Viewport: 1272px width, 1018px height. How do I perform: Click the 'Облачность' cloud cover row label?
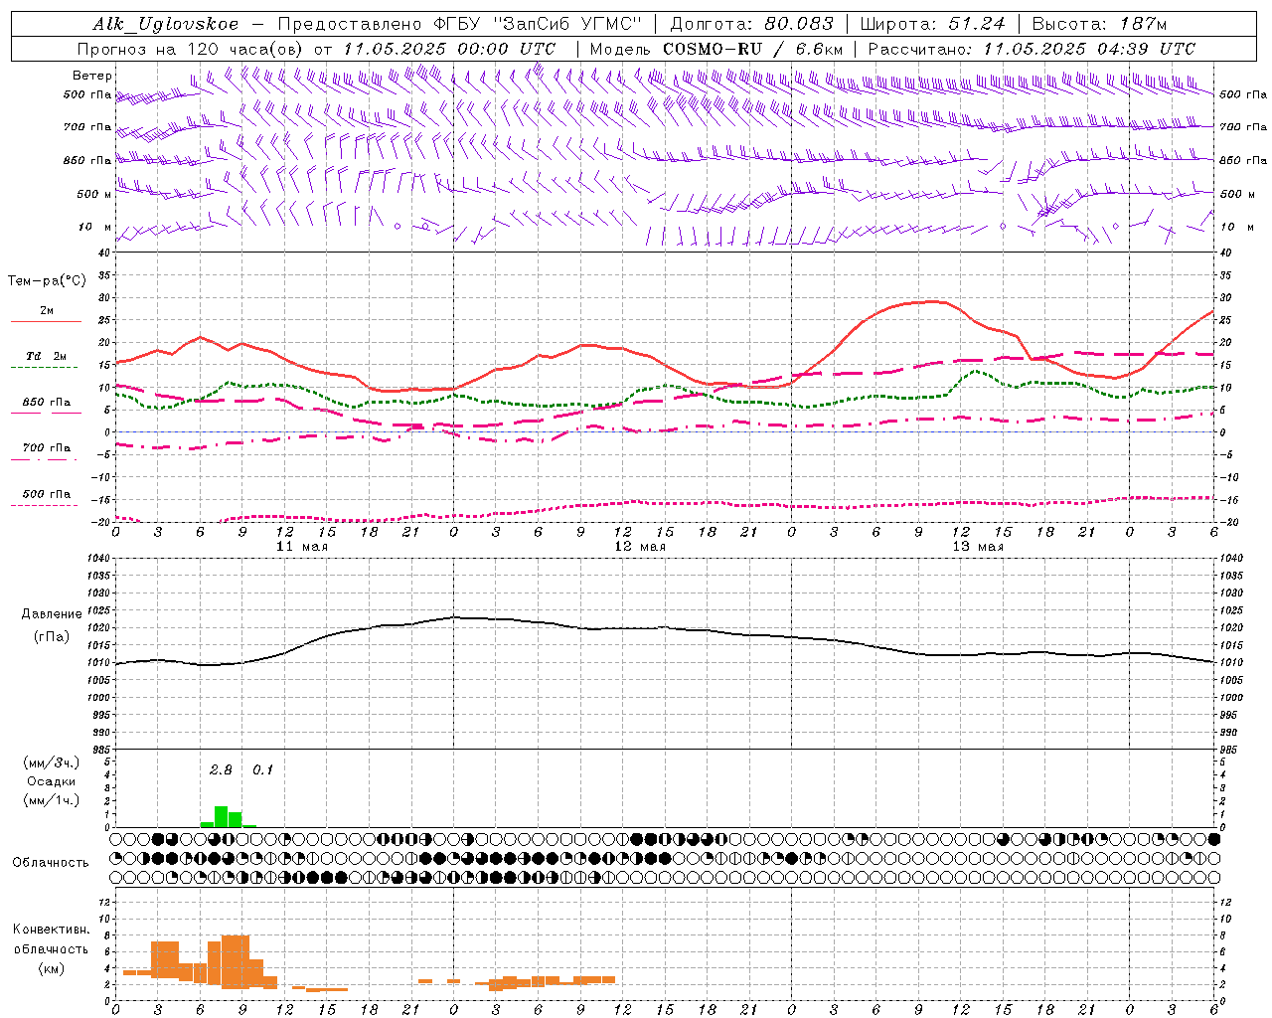pos(51,862)
